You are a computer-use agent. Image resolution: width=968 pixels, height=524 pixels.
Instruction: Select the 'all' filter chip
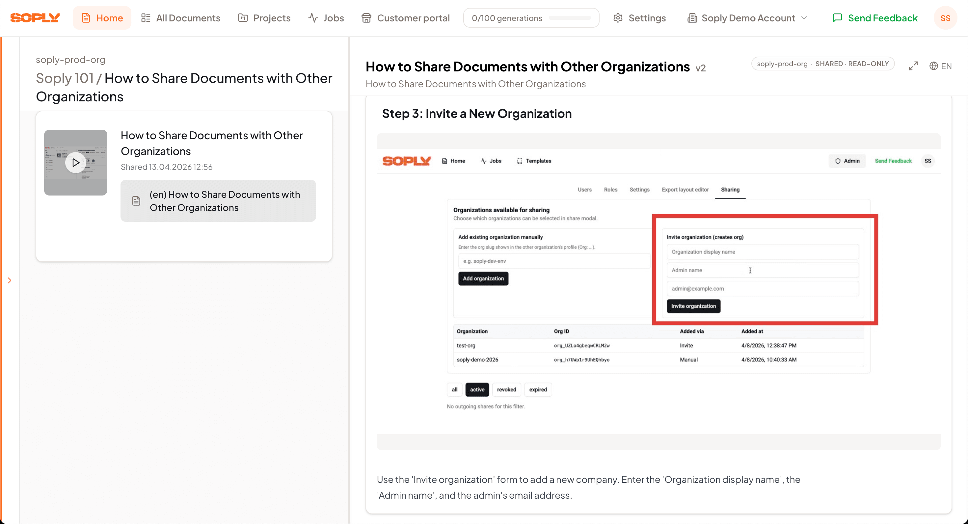point(454,389)
